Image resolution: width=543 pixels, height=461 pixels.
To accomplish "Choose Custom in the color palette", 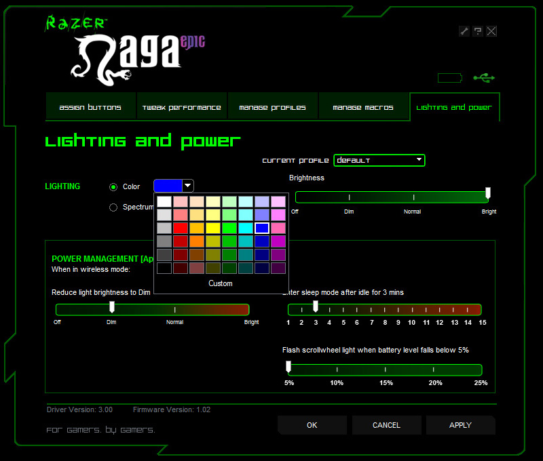I will (221, 283).
